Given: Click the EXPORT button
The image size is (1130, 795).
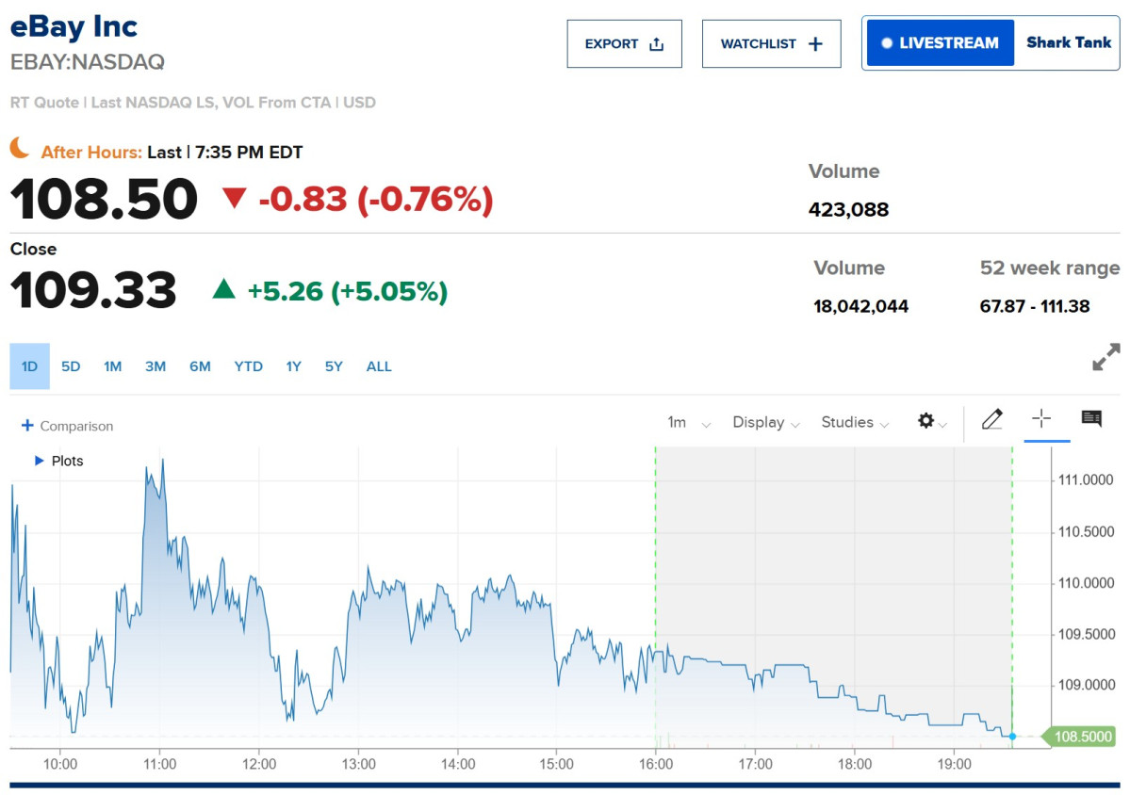Looking at the screenshot, I should tap(624, 44).
